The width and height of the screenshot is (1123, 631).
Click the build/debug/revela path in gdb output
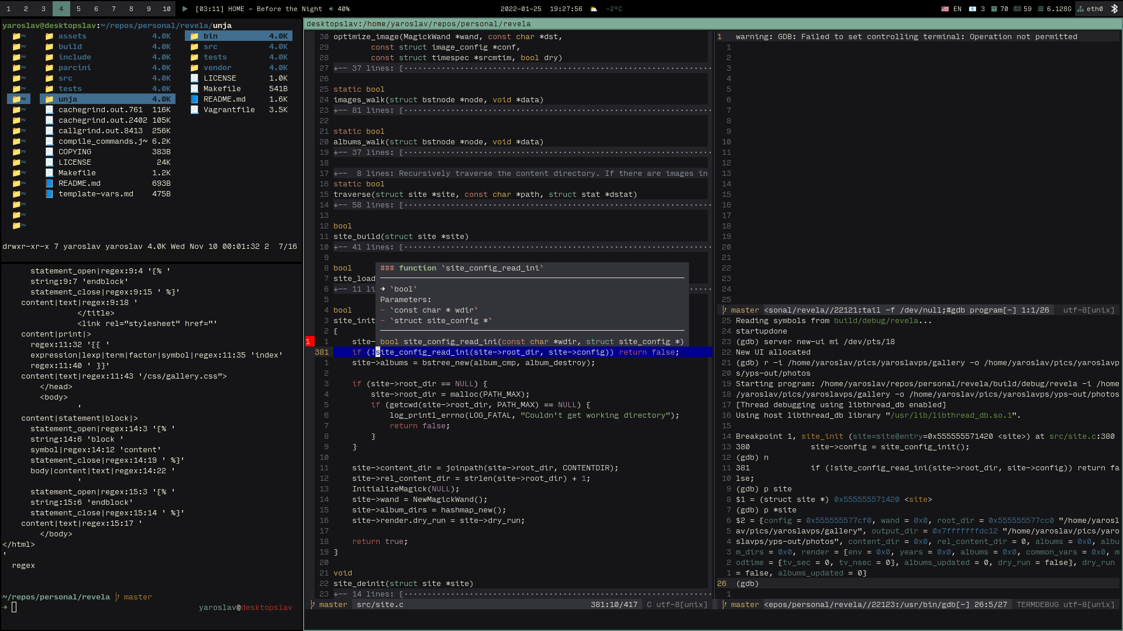click(x=876, y=321)
